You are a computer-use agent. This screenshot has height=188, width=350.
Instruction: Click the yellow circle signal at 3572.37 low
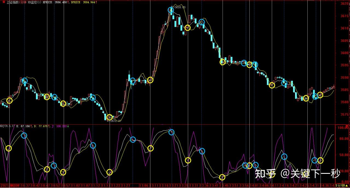(x=110, y=117)
